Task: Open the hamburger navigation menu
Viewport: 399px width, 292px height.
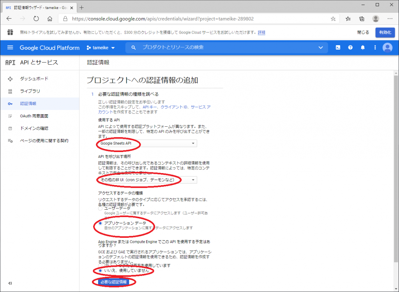Action: (x=10, y=48)
